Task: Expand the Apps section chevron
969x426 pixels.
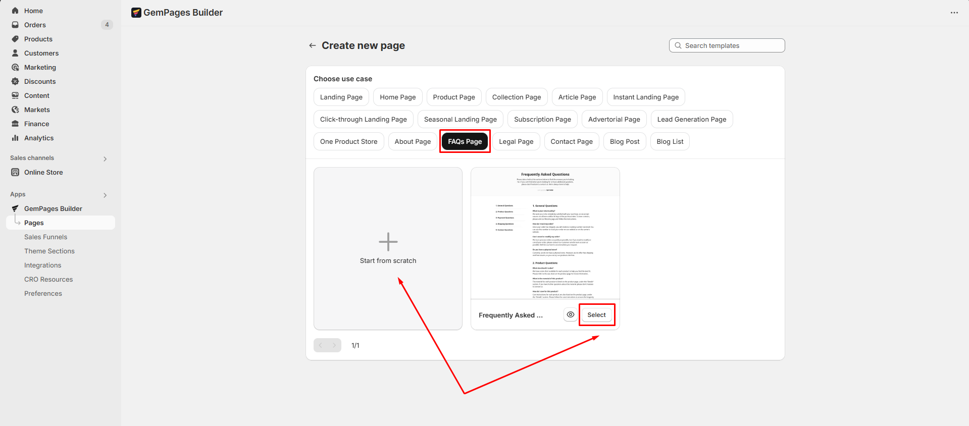Action: (105, 195)
